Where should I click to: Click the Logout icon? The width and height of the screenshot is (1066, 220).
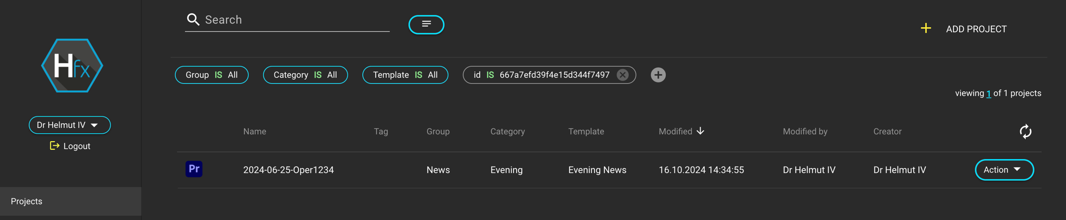click(55, 146)
